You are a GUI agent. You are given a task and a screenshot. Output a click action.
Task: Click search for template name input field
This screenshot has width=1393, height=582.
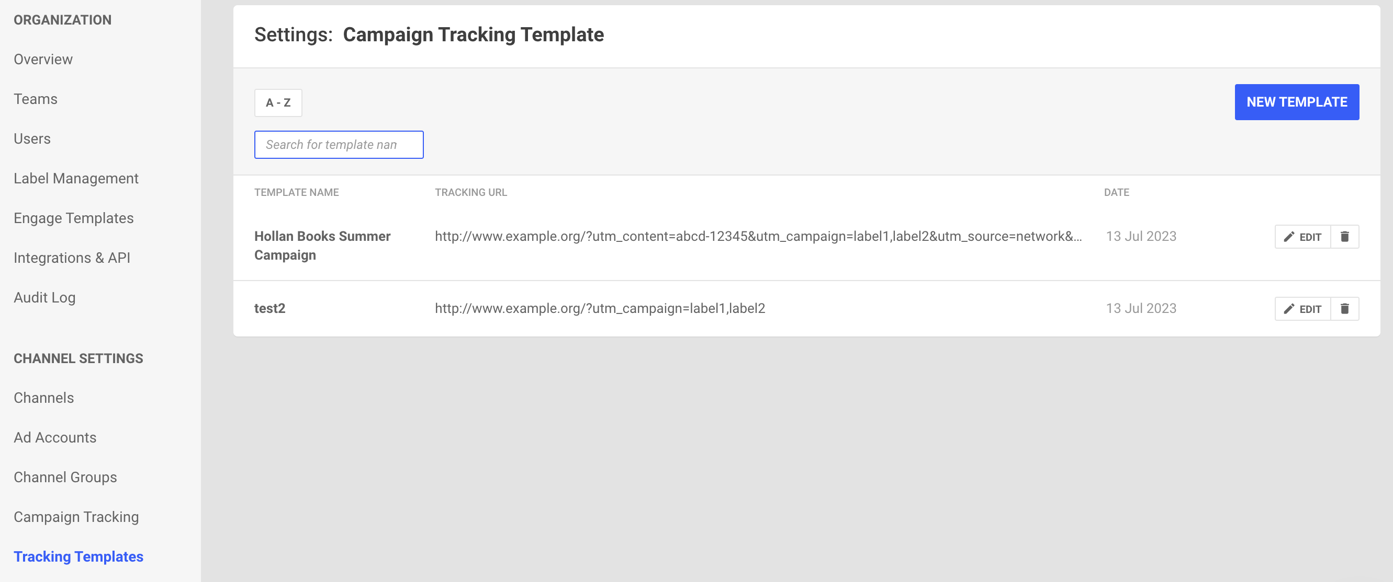pos(339,145)
